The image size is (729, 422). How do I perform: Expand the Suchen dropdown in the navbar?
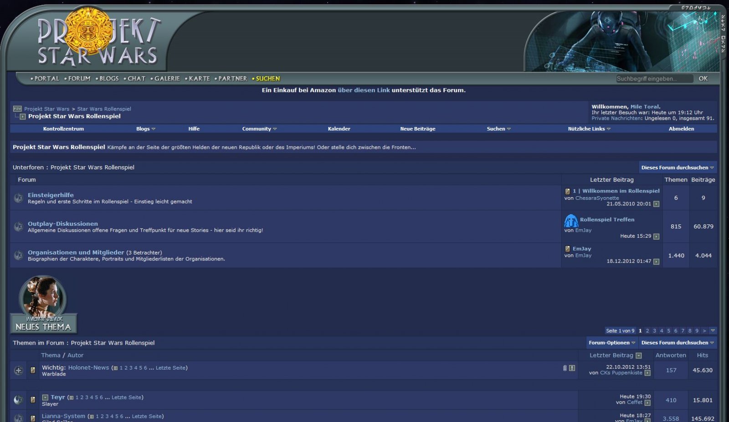pyautogui.click(x=499, y=129)
